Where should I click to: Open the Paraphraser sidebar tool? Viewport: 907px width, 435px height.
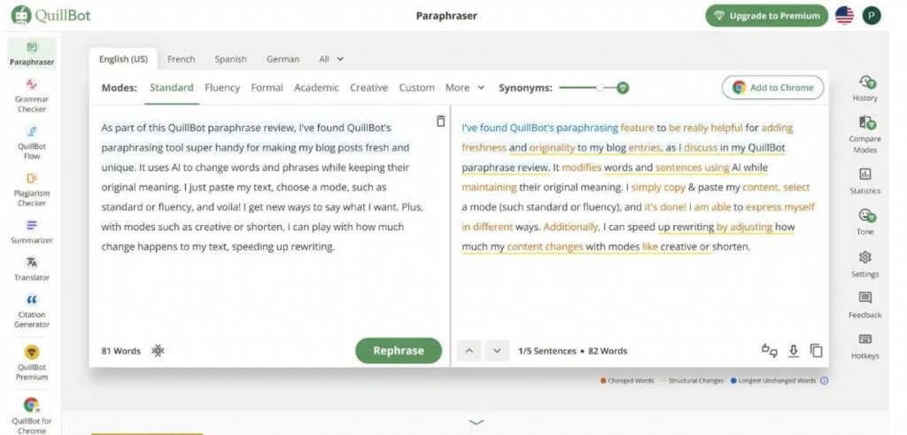point(32,54)
